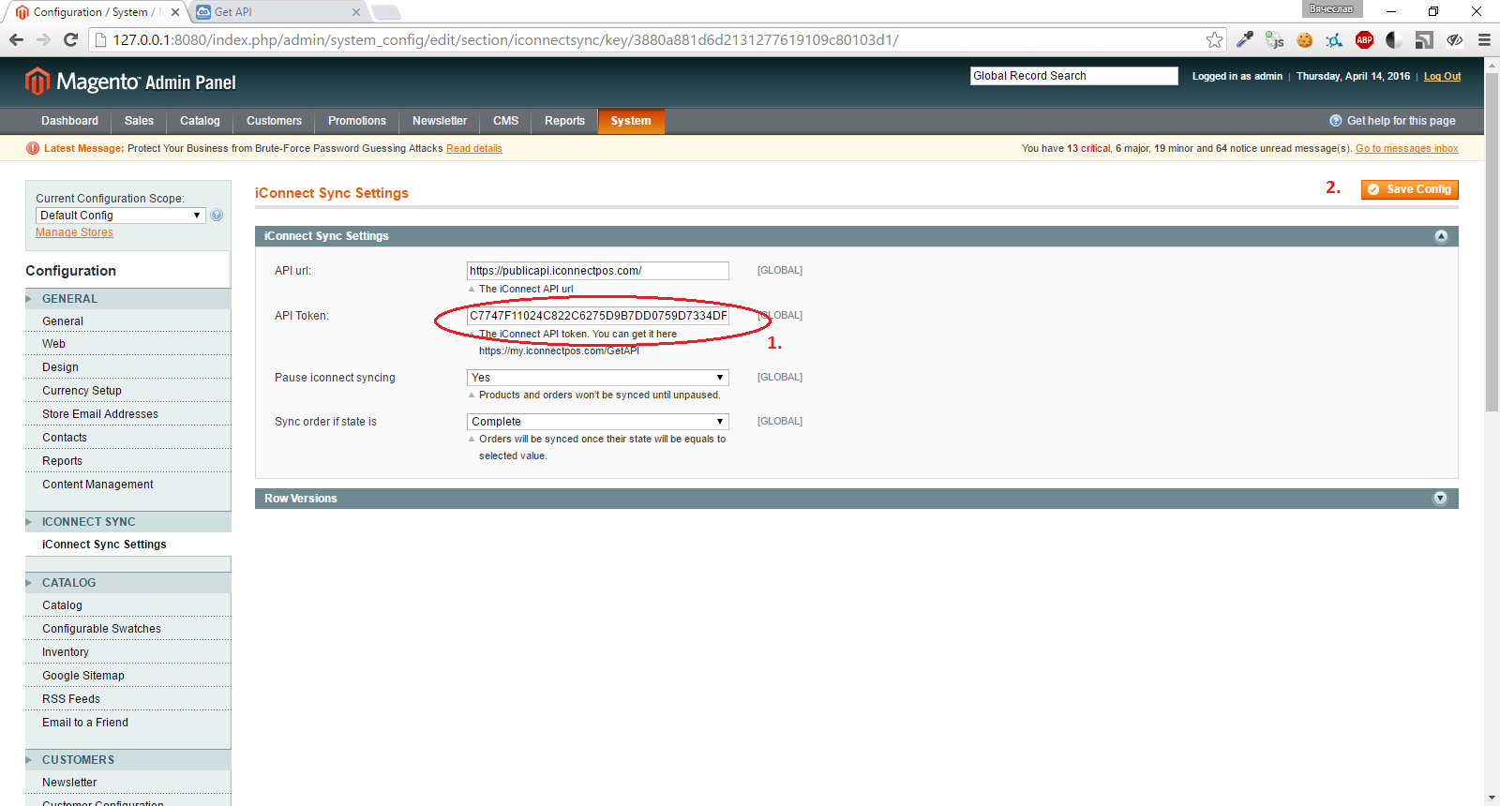Viewport: 1500px width, 806px height.
Task: Click the Log Out link
Action: click(x=1442, y=76)
